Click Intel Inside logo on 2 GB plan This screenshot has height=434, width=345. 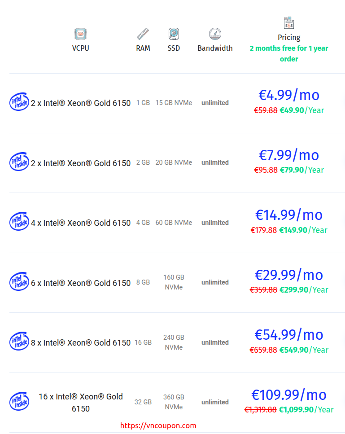coord(19,162)
